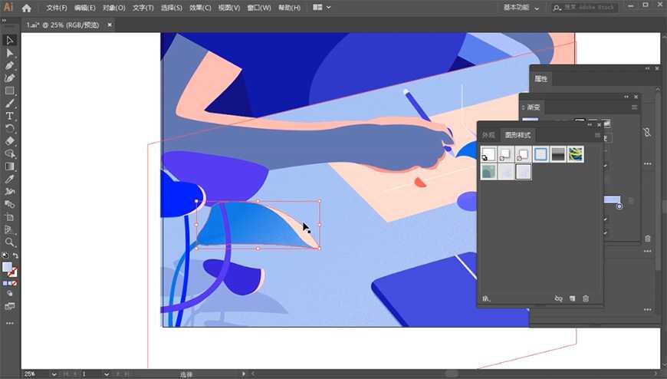The image size is (667, 379).
Task: Break link to graphic style icon
Action: [558, 298]
